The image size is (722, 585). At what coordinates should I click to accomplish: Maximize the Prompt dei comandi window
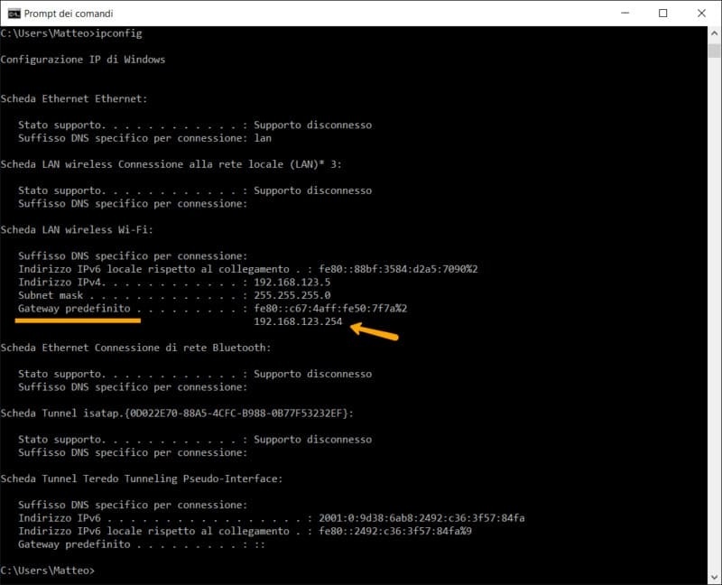click(663, 14)
